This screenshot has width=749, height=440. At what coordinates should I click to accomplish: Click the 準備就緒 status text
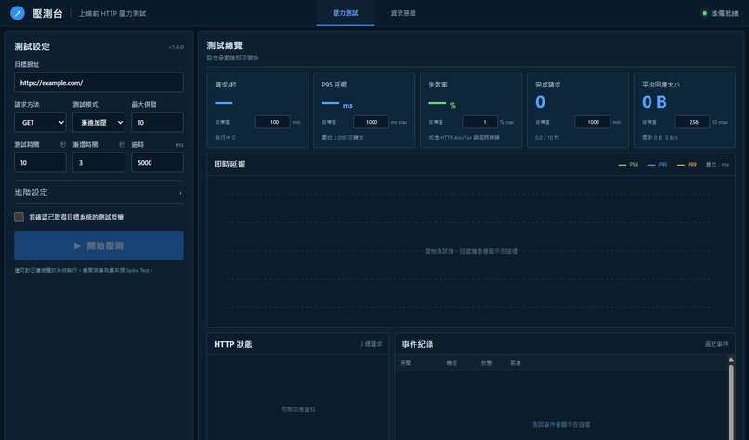tap(725, 13)
